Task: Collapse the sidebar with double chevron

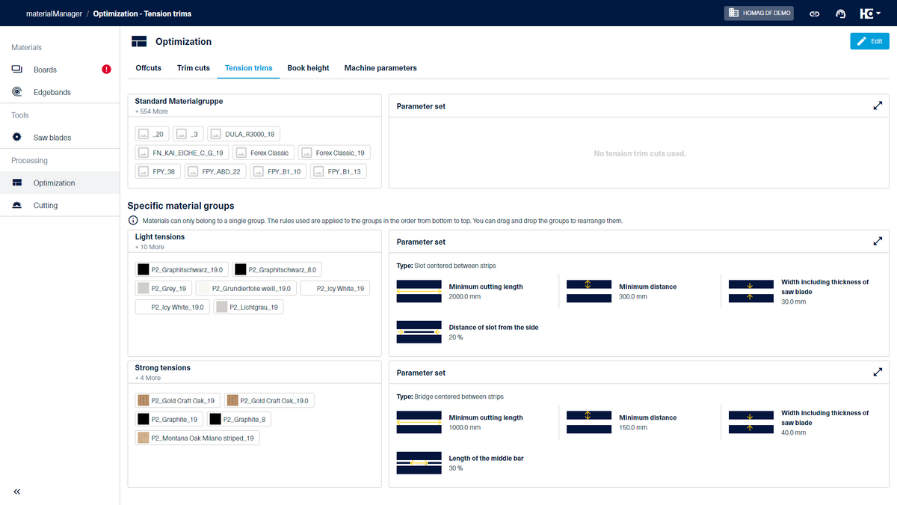Action: coord(17,492)
